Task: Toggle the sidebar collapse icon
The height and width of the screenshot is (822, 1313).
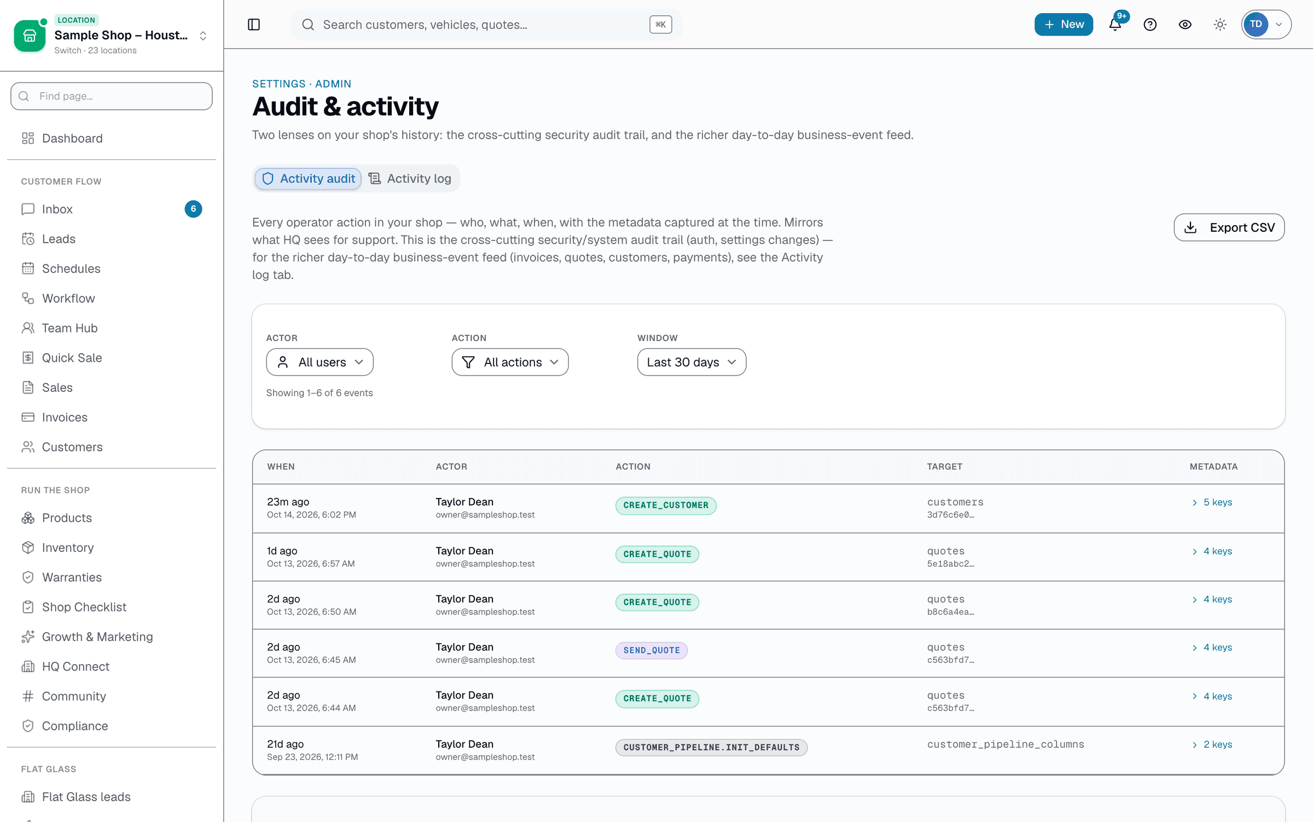Action: click(x=254, y=25)
